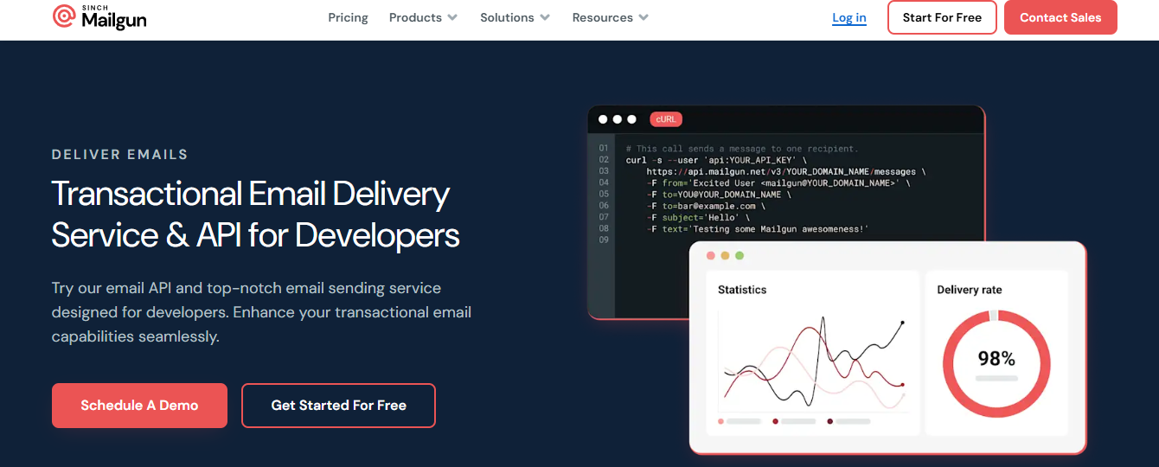This screenshot has width=1159, height=467.
Task: Follow the Log in link
Action: click(x=849, y=17)
